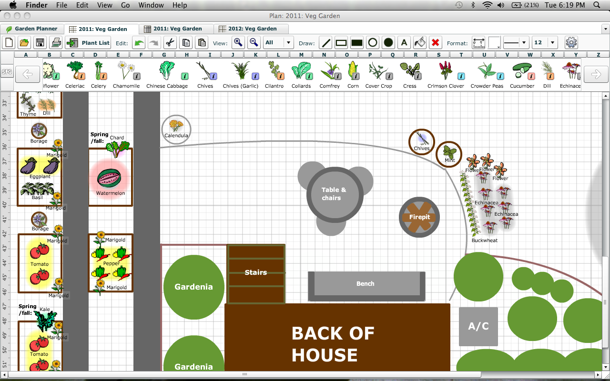The image size is (610, 381).
Task: Open the View filter All dropdown
Action: point(278,42)
